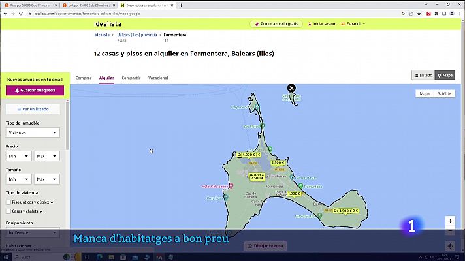Open the 4.000 € price marker

point(249,155)
